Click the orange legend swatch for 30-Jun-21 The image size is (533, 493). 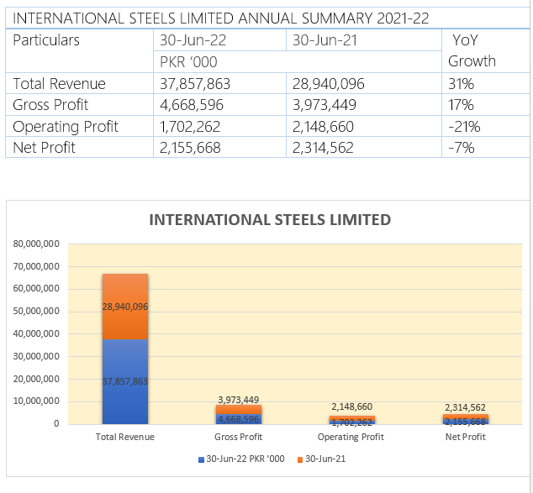tap(300, 459)
